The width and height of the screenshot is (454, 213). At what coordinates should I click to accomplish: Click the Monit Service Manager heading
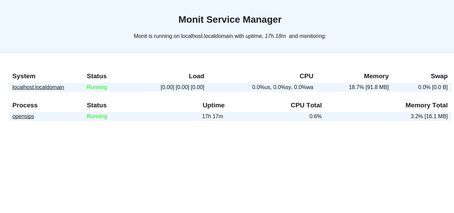click(230, 20)
